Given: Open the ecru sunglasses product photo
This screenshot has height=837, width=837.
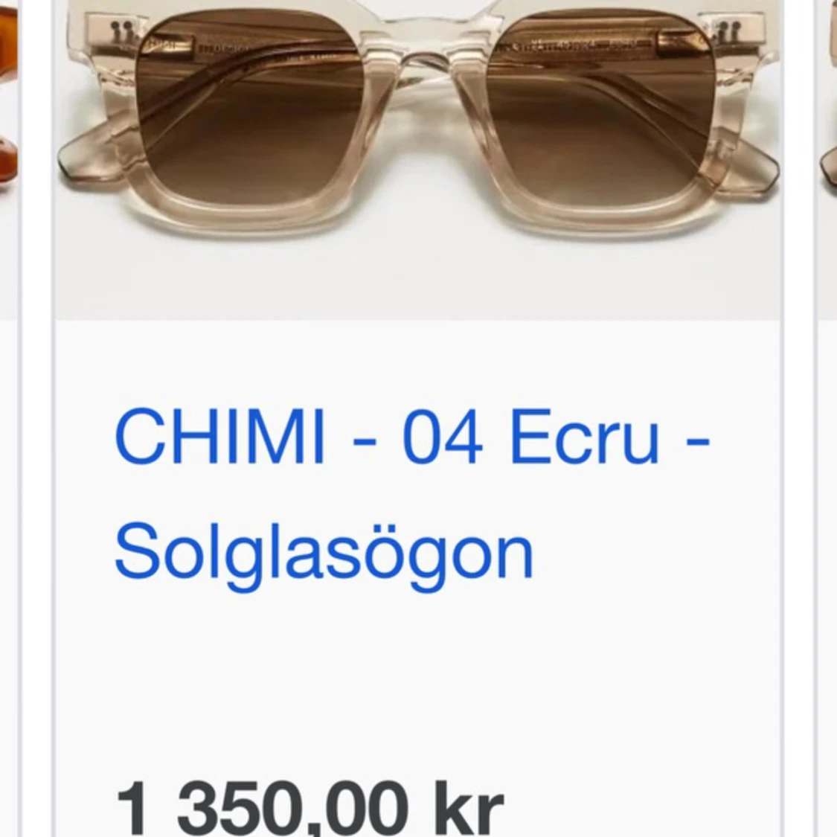Looking at the screenshot, I should (418, 160).
